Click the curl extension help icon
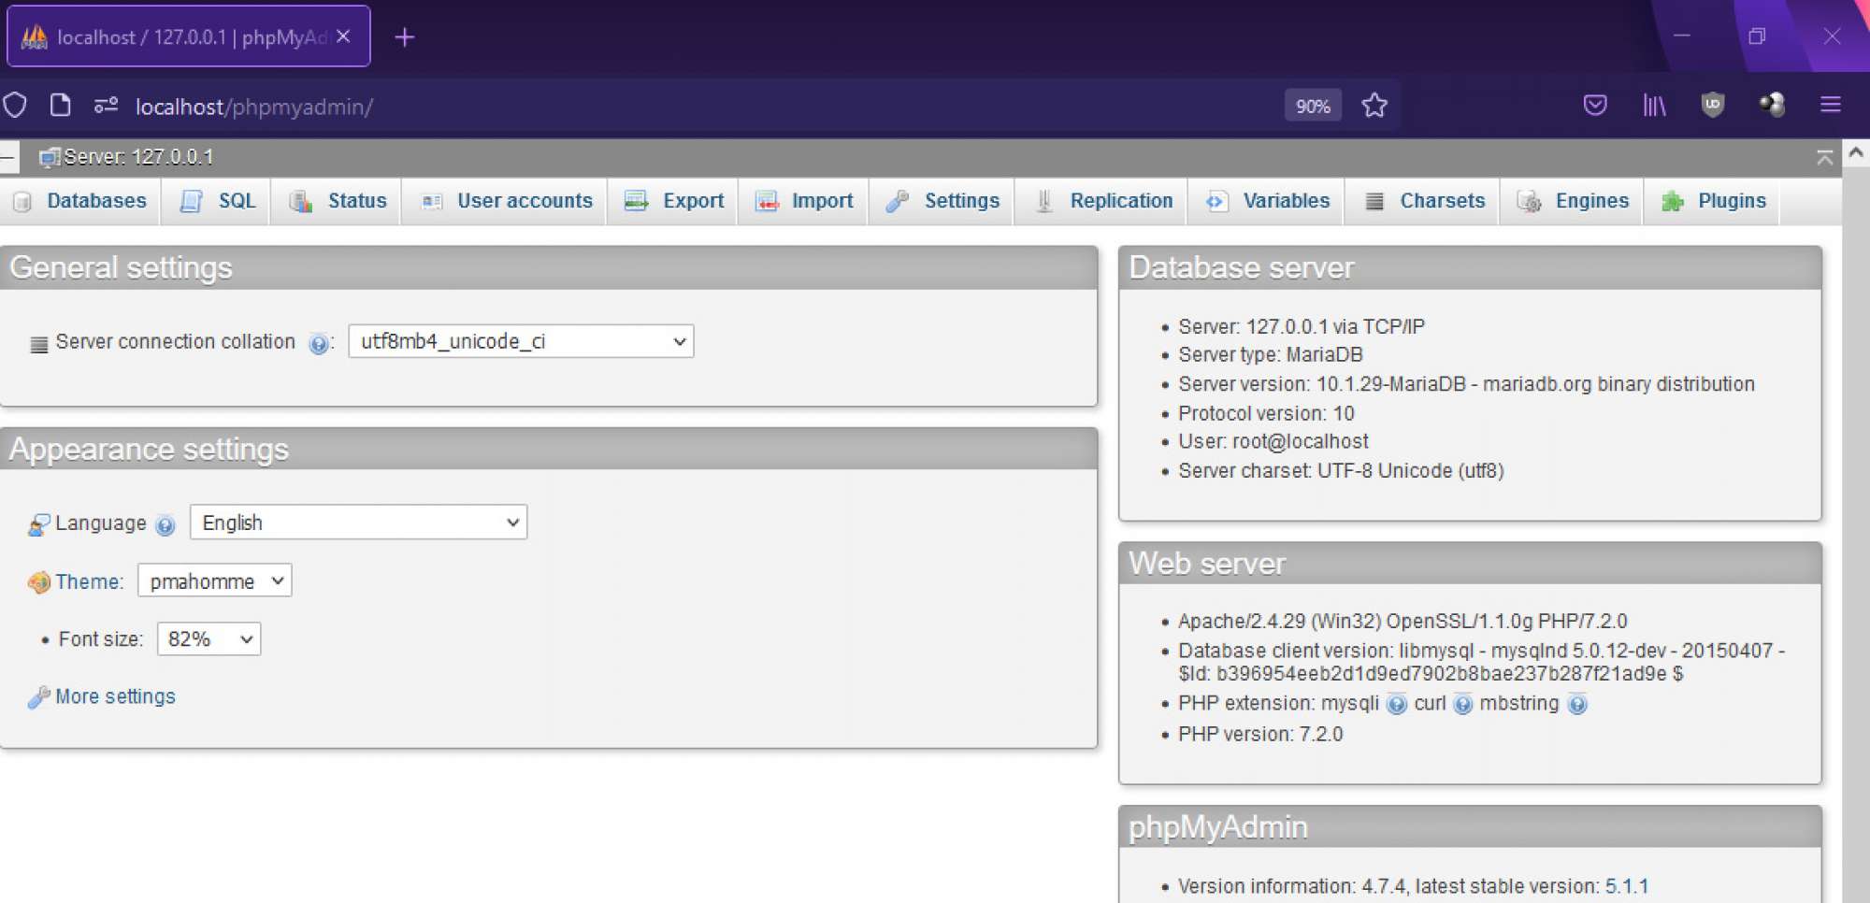The height and width of the screenshot is (903, 1870). click(1463, 705)
